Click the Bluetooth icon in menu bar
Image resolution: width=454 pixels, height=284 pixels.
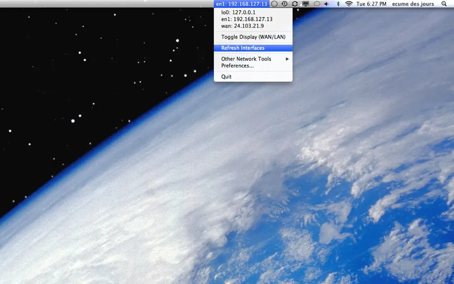tap(338, 4)
